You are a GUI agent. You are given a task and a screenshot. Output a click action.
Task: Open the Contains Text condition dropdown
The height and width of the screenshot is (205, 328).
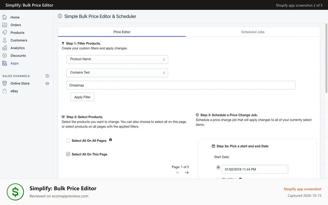point(117,73)
